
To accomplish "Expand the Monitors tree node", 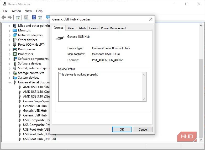I will pos(9,31).
